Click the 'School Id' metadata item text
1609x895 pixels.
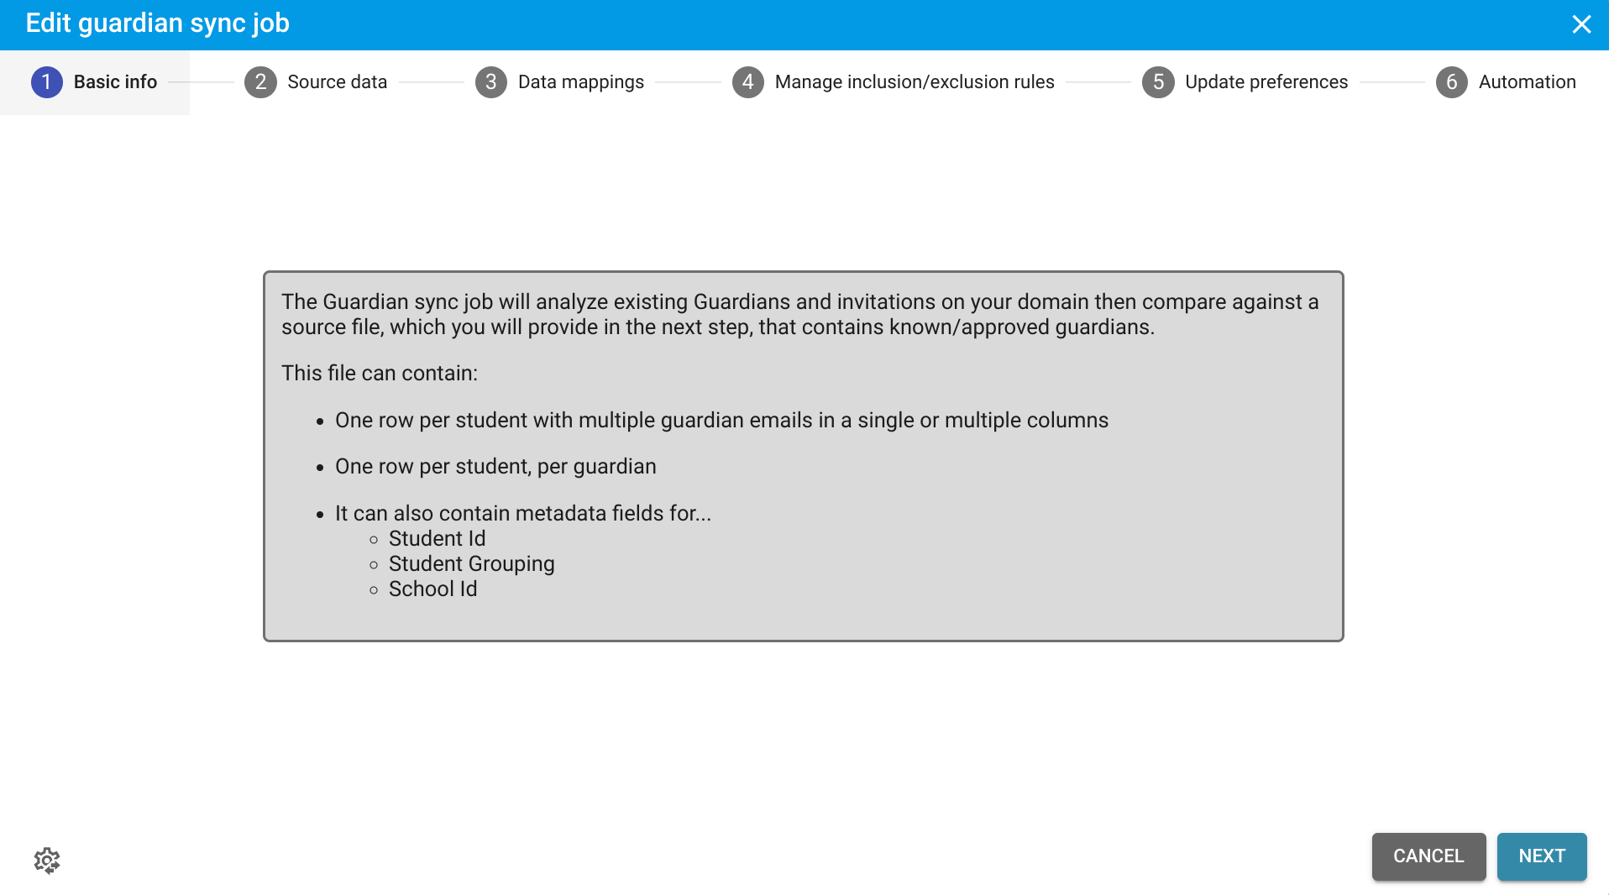pyautogui.click(x=432, y=589)
